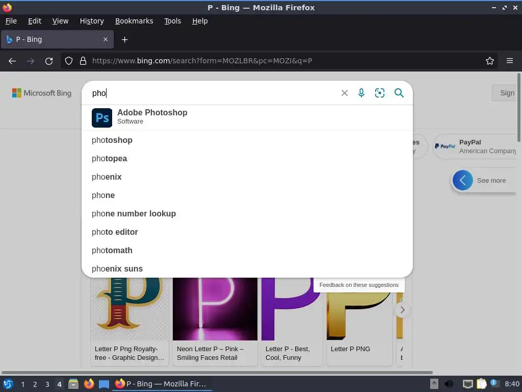Screen dimensions: 522x392
Task: Switch to workspace 4
Action: (59, 384)
